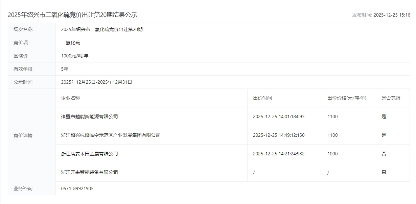Click the publish time 2025-12-25 15:16
Viewport: 416px width, 204px height.
point(381,15)
